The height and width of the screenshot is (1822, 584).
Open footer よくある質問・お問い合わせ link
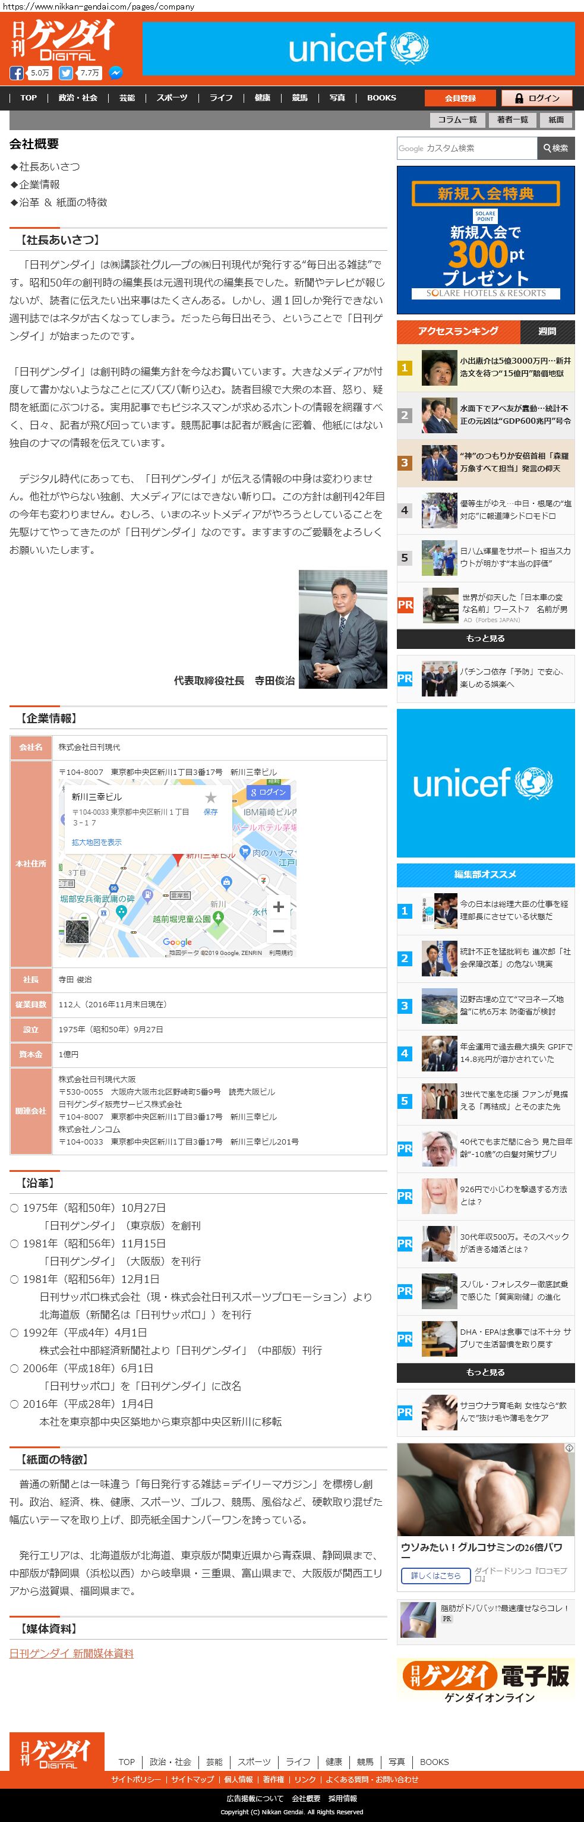click(x=372, y=1779)
